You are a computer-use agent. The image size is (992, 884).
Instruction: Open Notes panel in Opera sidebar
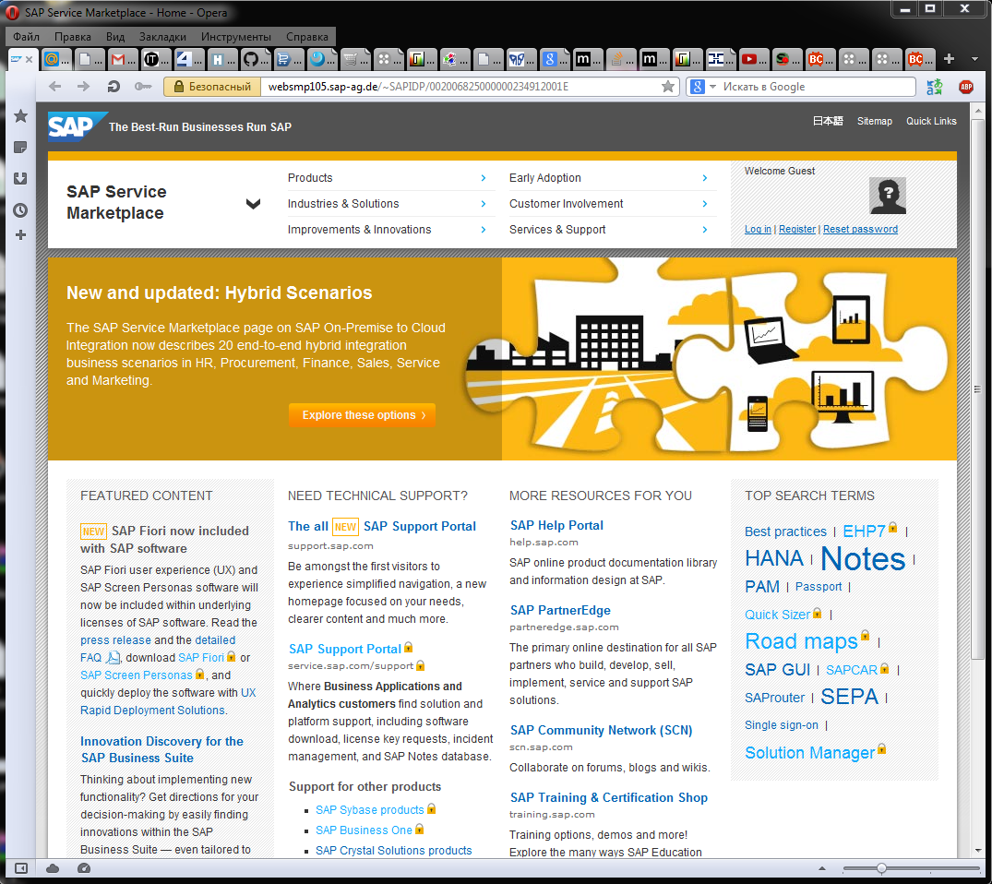click(x=21, y=148)
